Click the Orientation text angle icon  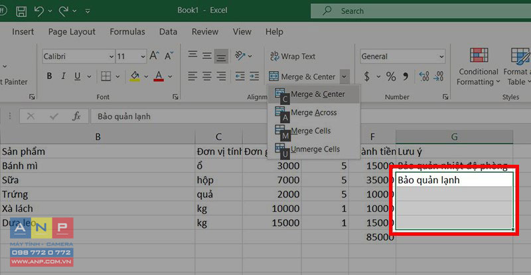240,56
